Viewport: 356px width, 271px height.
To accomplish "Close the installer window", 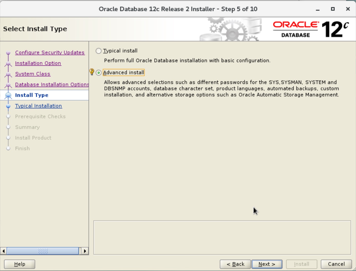I will point(348,9).
